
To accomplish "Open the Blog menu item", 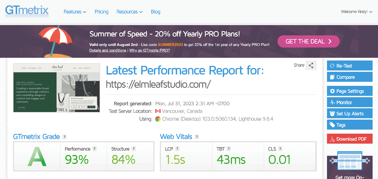I will point(156,12).
